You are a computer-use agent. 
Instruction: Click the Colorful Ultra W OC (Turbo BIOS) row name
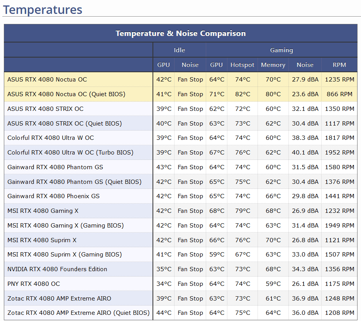click(x=70, y=153)
